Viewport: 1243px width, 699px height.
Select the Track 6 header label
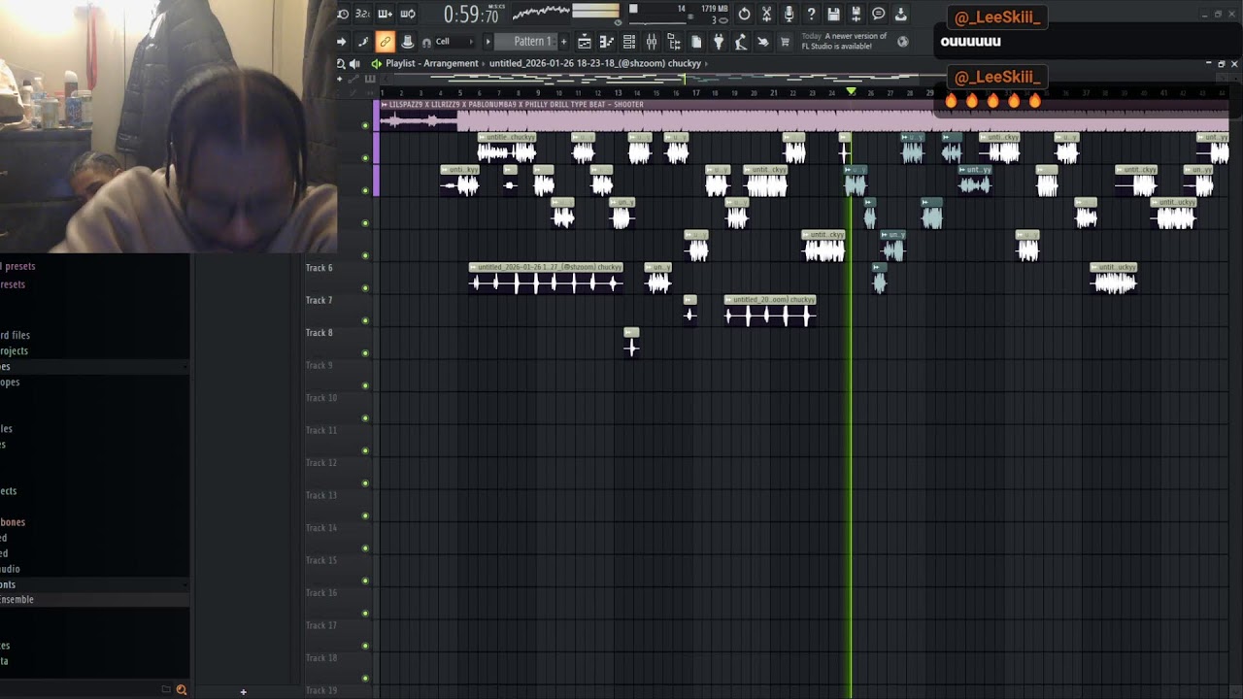(x=319, y=268)
